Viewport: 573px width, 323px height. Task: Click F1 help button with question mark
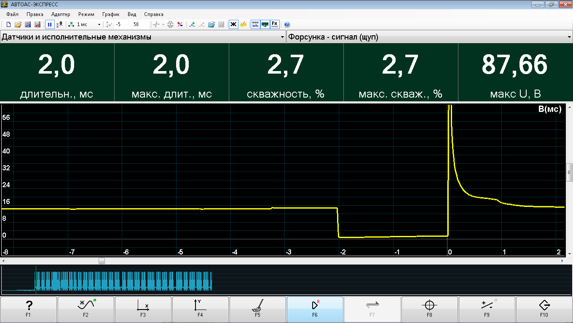click(28, 309)
